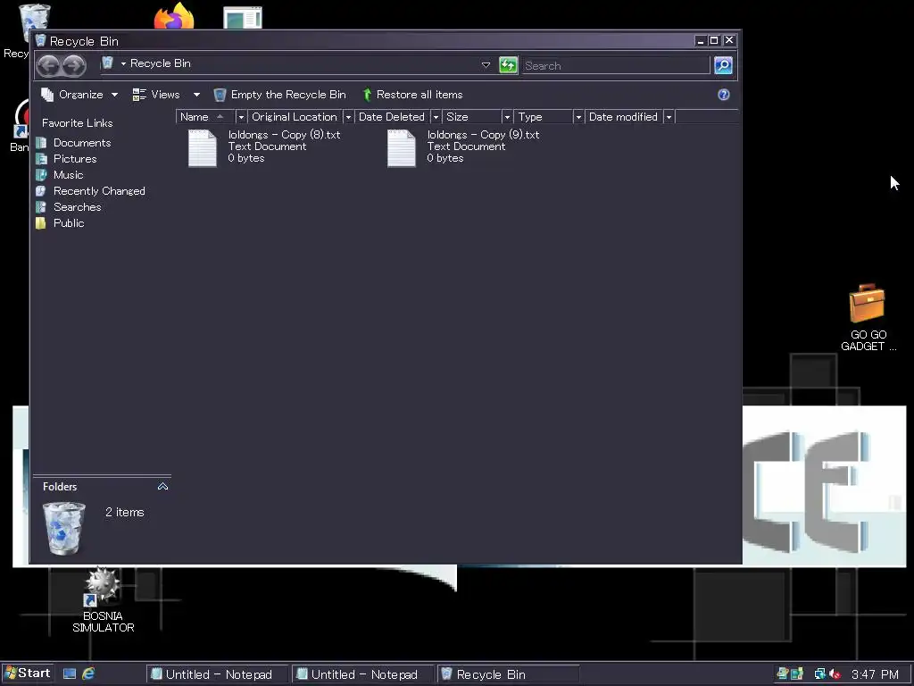Open the Help question mark icon
This screenshot has width=914, height=686.
coord(723,95)
